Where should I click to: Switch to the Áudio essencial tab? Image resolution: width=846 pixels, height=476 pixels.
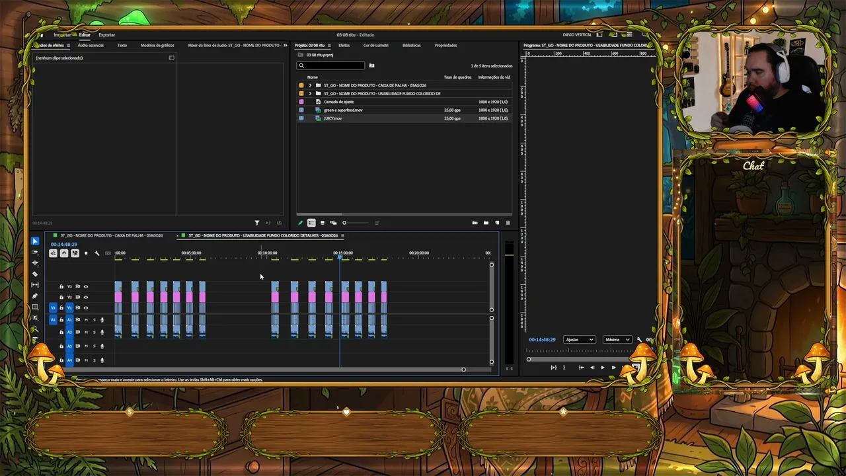[91, 46]
